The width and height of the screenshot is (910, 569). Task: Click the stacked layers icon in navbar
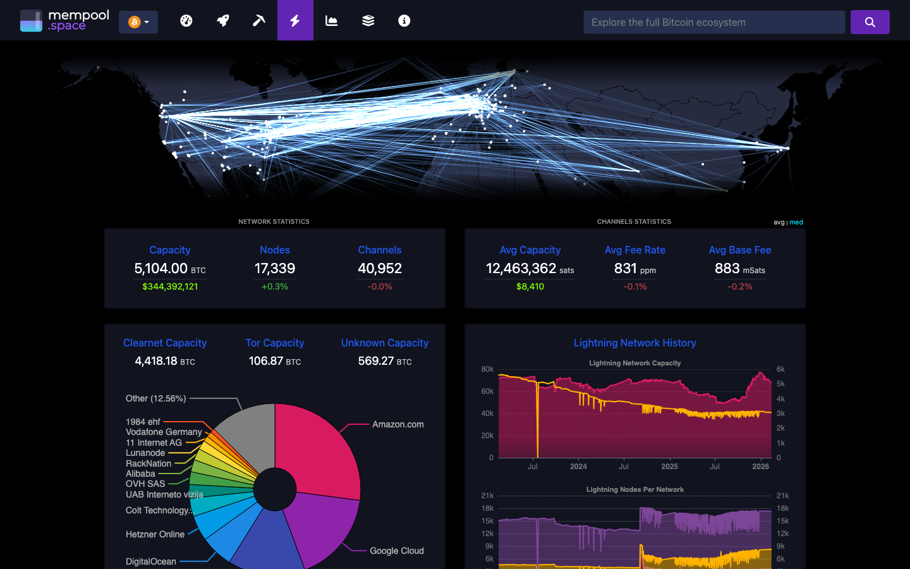[x=368, y=20]
